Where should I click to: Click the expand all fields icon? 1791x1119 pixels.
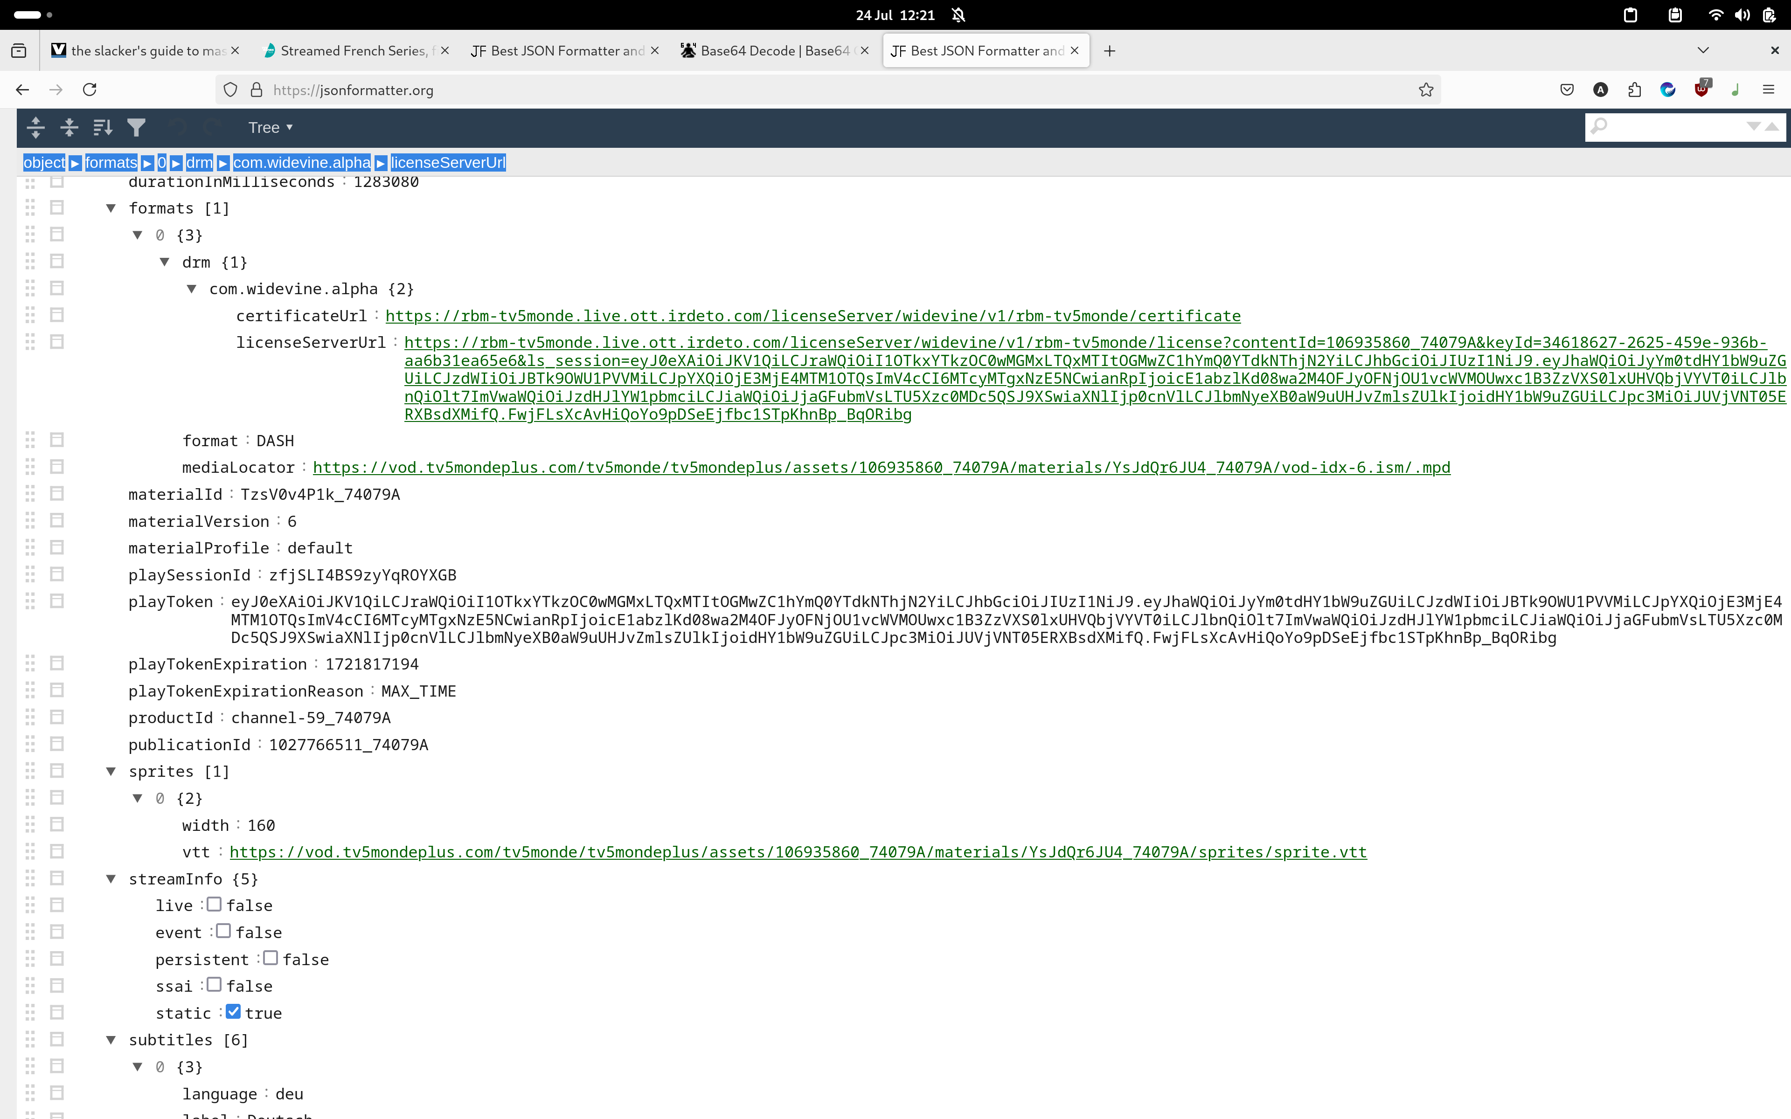(35, 127)
